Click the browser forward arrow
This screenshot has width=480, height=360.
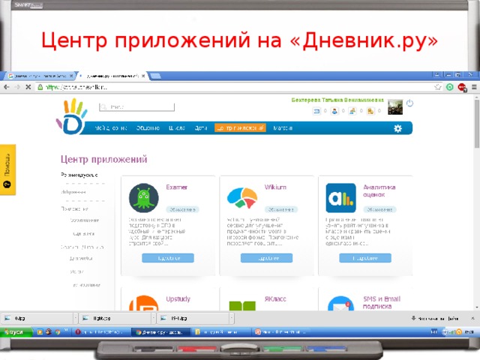tap(17, 87)
